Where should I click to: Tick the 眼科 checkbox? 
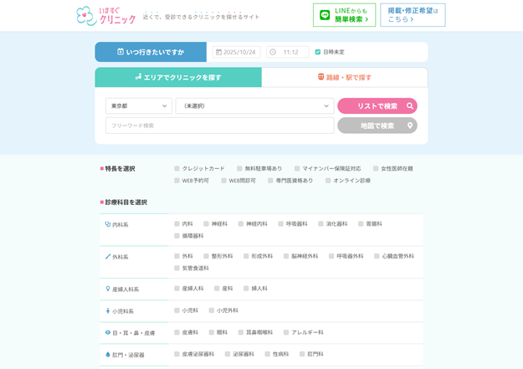(212, 332)
